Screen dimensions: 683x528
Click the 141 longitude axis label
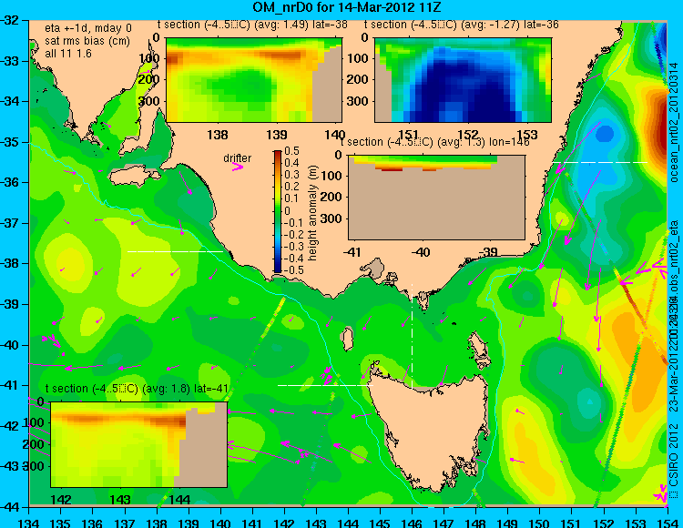(x=252, y=523)
